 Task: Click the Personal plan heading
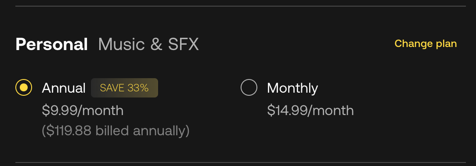point(52,44)
